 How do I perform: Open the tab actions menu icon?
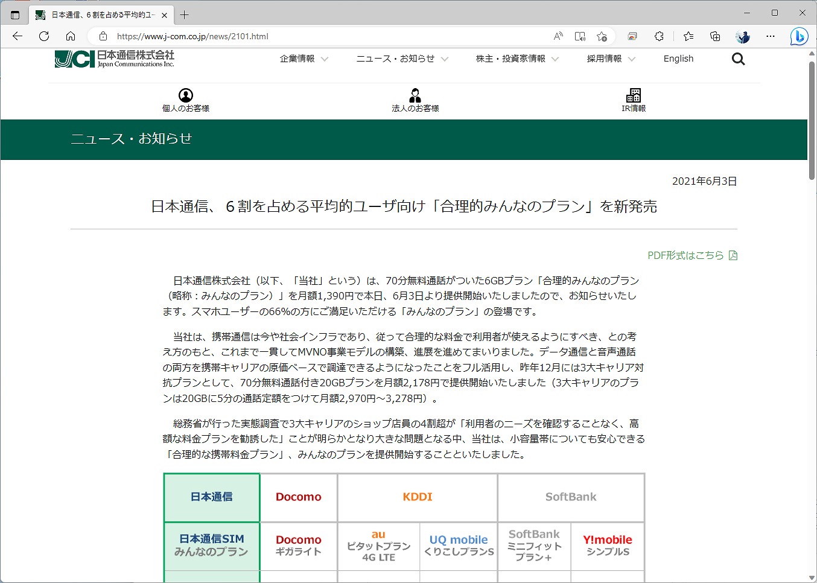coord(15,14)
